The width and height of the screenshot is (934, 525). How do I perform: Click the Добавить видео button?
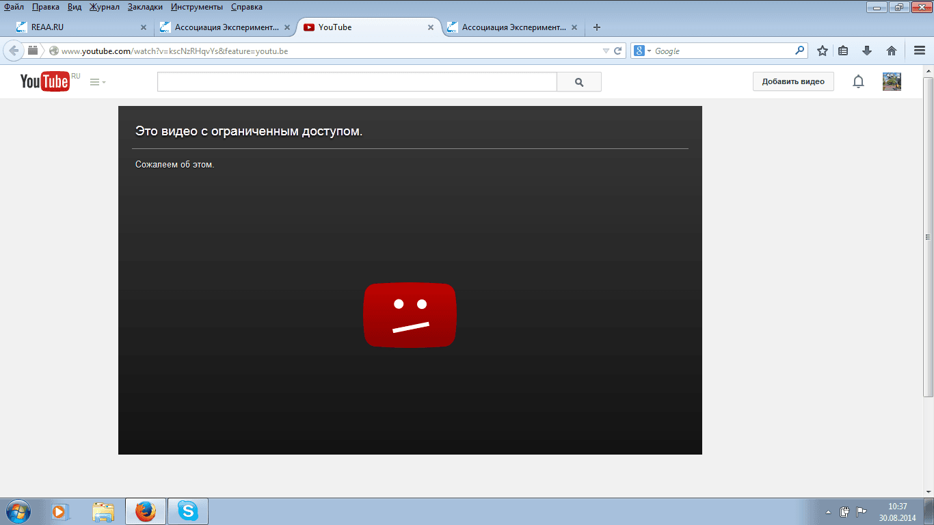coord(793,82)
